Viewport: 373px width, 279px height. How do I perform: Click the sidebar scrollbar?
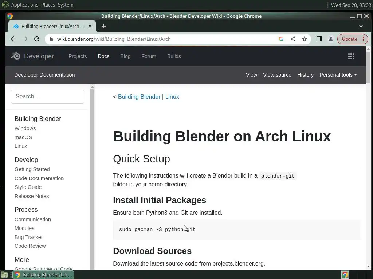(92, 179)
